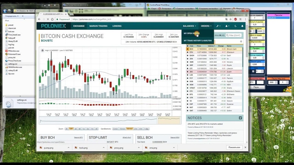Click the Deposit BCH link in Sell BCH
Image resolution: width=294 pixels, height=165 pixels.
pyautogui.click(x=175, y=137)
